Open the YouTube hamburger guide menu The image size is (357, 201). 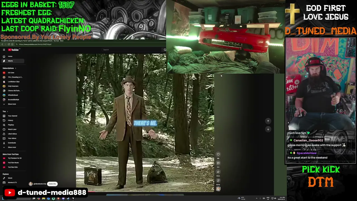click(4, 50)
